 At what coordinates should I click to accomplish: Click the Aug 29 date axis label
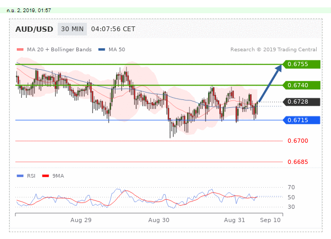[x=81, y=220]
